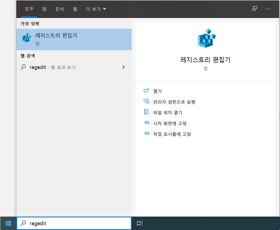
Task: Click 열기 to open Registry Editor
Action: tap(157, 91)
